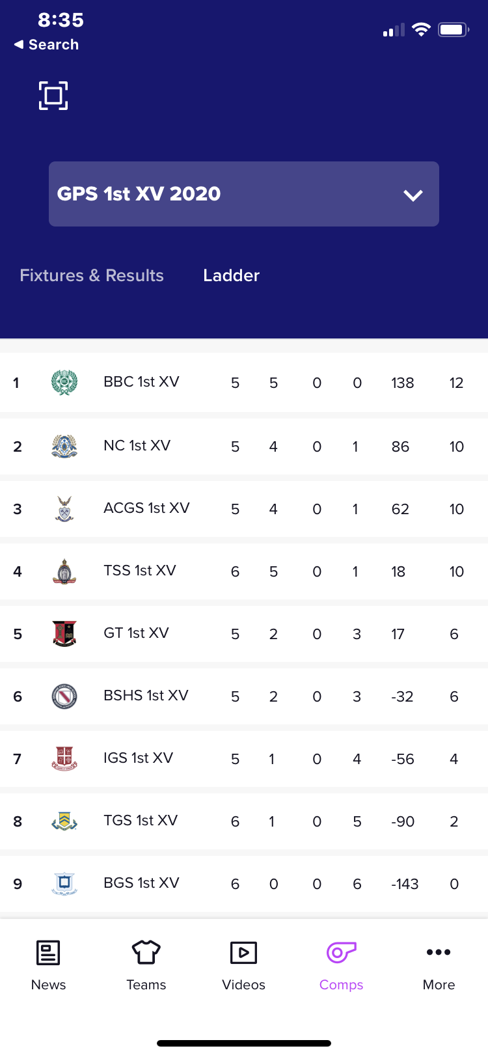
Task: Open the Videos play icon
Action: [244, 953]
